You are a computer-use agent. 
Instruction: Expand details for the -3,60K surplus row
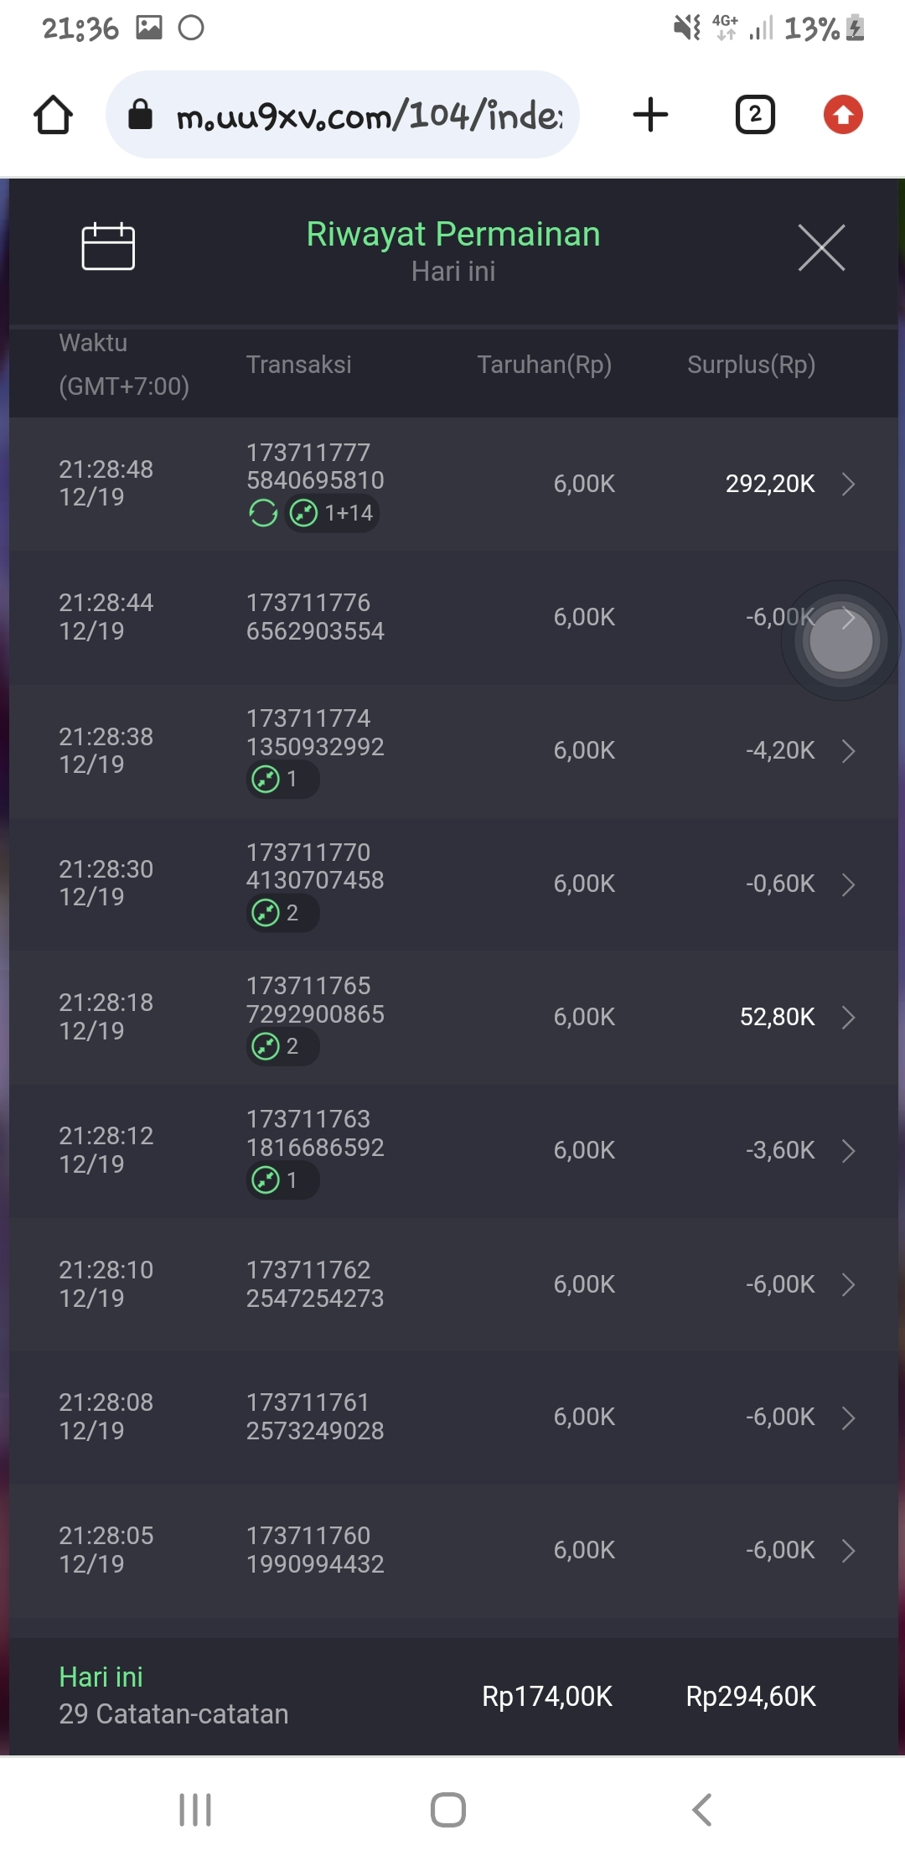(x=848, y=1150)
